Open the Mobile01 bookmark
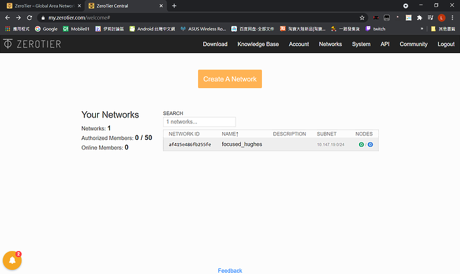This screenshot has width=460, height=274. [76, 29]
